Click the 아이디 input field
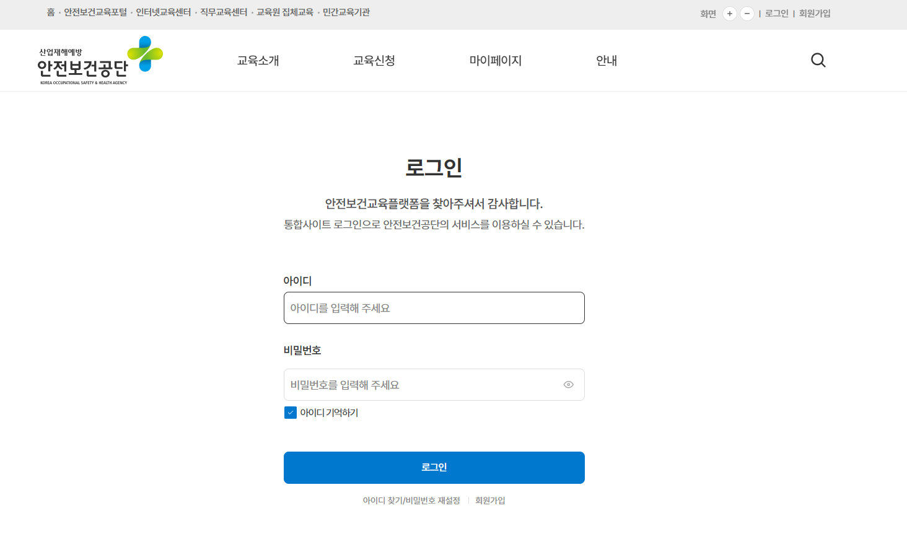 [434, 307]
